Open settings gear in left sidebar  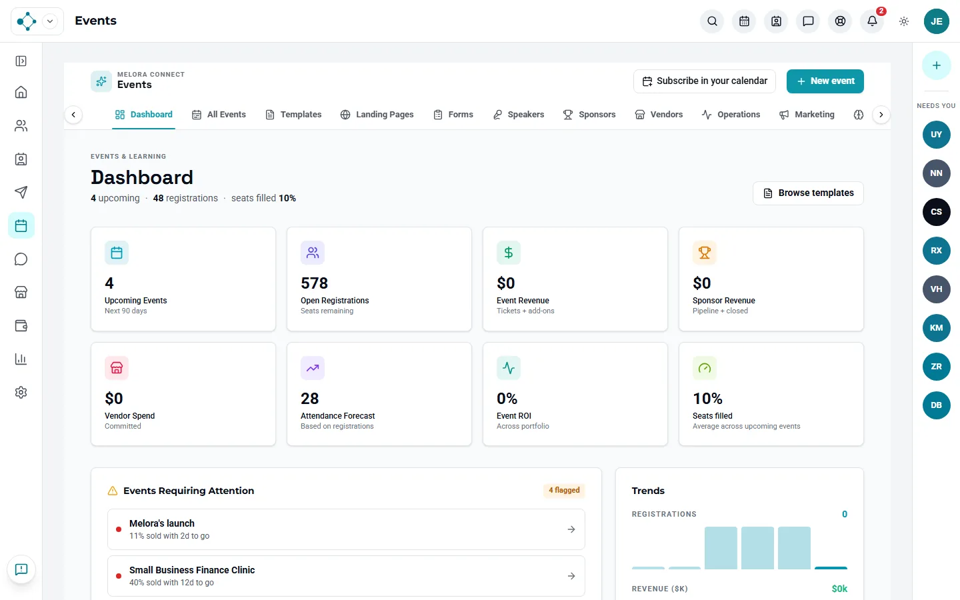[x=21, y=392]
